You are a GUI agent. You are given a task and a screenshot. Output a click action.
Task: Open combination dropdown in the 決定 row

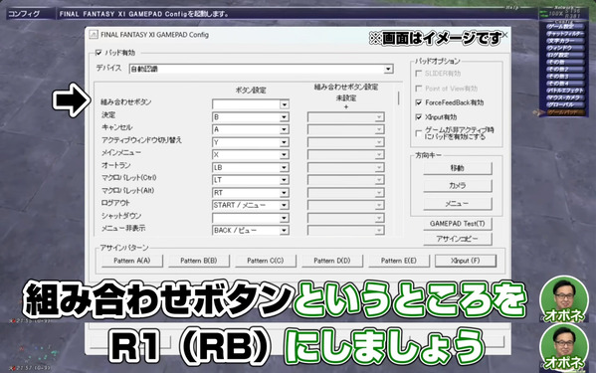346,117
